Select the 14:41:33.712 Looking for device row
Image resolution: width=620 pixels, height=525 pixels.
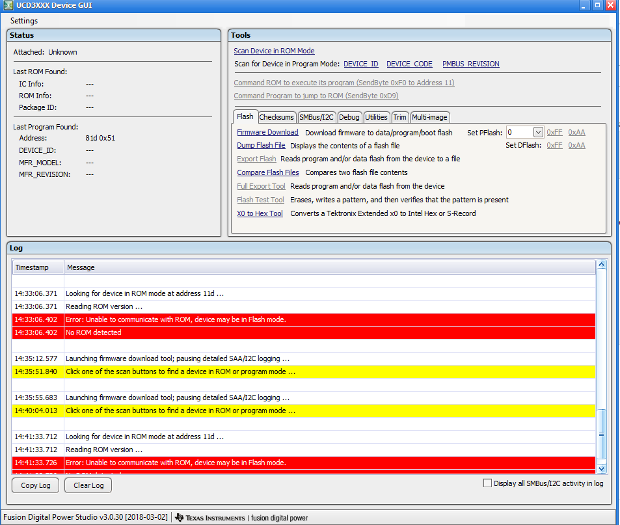pyautogui.click(x=304, y=437)
